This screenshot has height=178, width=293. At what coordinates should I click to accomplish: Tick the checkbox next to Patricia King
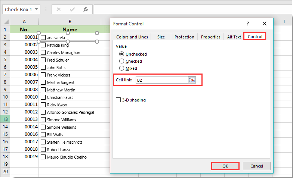pos(43,45)
